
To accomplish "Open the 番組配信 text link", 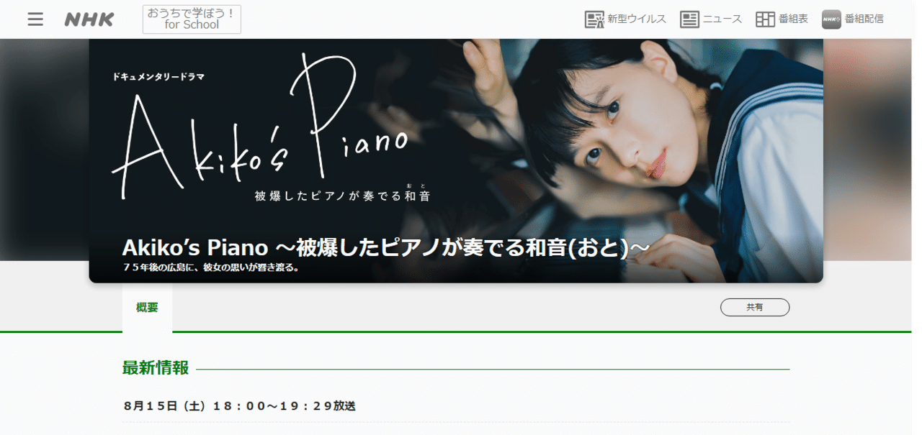I will [864, 19].
